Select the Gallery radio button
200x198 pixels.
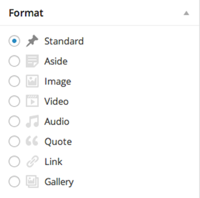coord(15,182)
